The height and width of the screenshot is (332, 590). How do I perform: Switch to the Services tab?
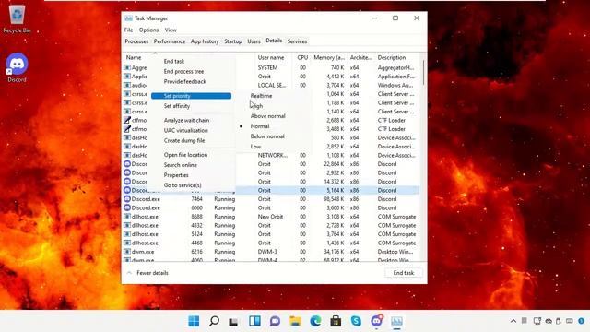297,41
